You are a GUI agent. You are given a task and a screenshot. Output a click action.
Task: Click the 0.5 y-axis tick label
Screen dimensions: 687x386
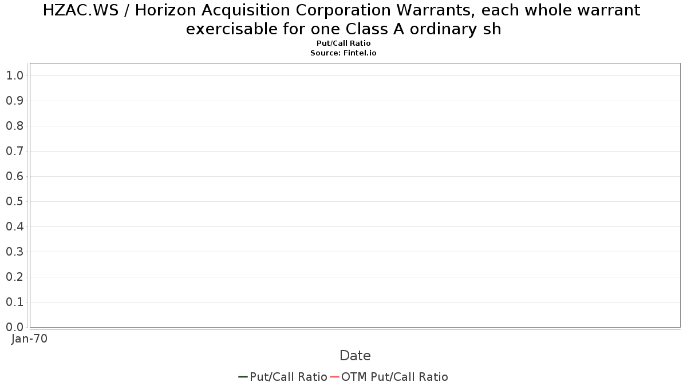[x=14, y=201]
